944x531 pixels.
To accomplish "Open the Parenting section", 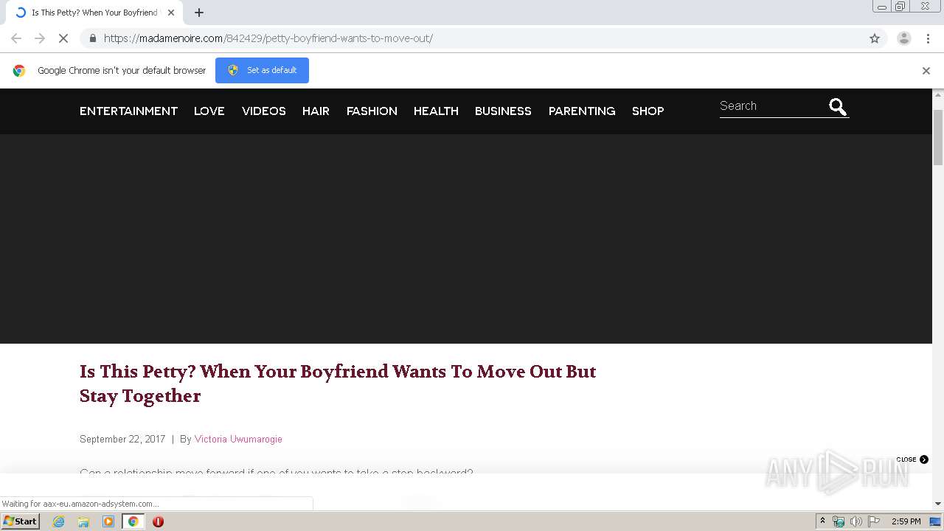I will coord(582,111).
